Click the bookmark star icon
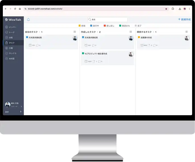195x162 pixels. point(166,9)
